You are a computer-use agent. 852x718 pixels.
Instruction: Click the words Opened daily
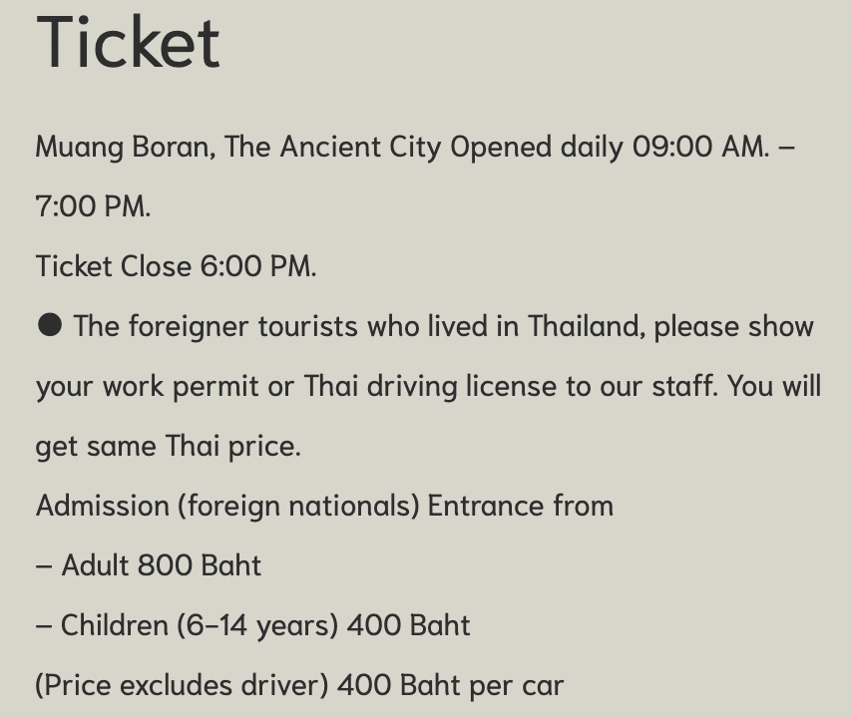(537, 147)
